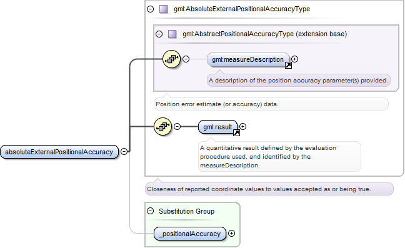Screen dimensions: 405x248
Task: Collapse the gml:AbstractPositionalAccuracyType extension base box
Action: click(x=159, y=34)
